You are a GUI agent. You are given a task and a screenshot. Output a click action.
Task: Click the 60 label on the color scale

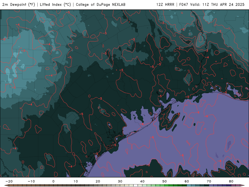point(187,181)
